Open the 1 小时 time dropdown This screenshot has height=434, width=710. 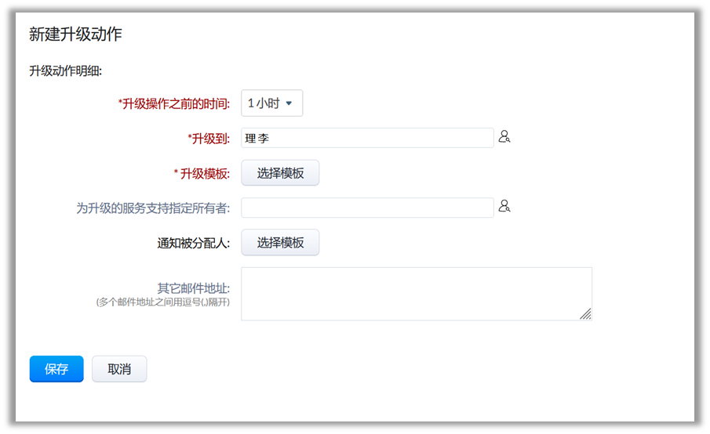click(x=271, y=103)
